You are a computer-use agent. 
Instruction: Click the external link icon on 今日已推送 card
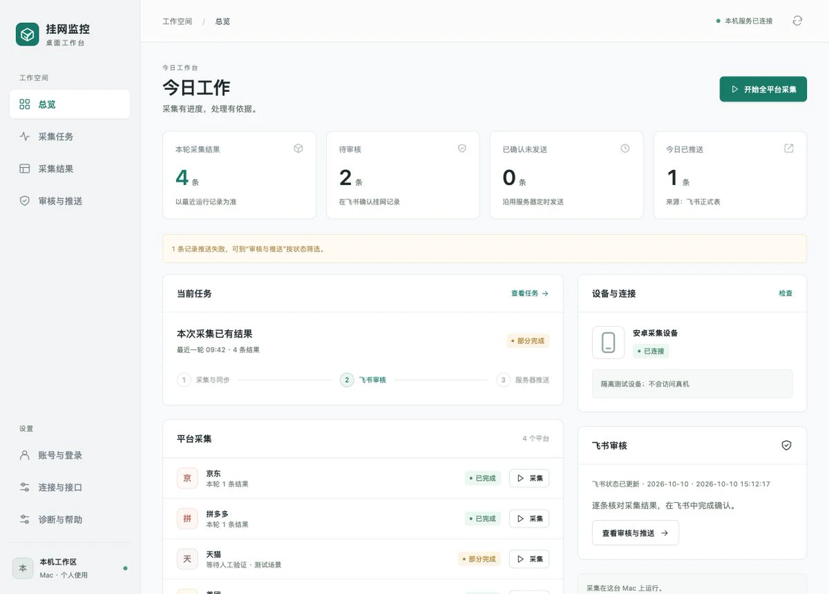(x=789, y=148)
